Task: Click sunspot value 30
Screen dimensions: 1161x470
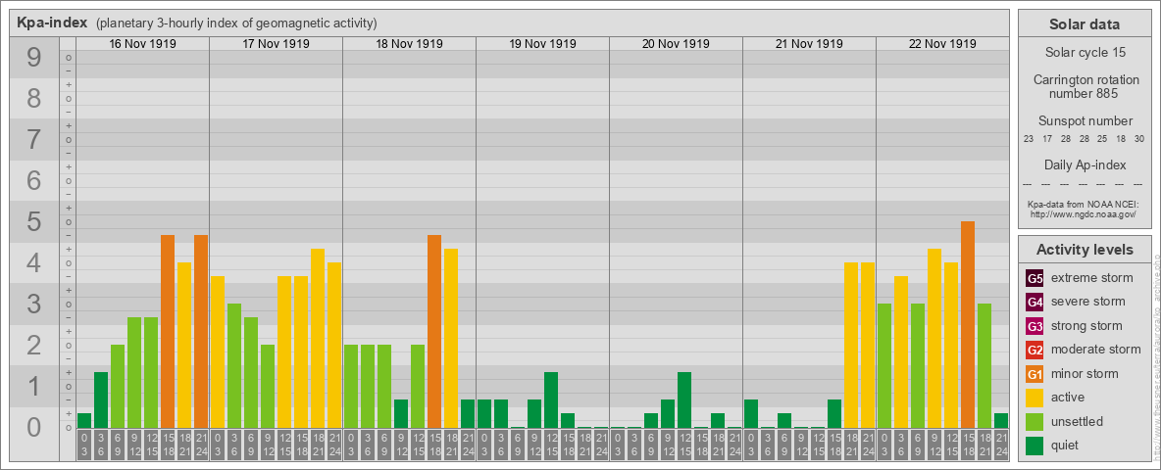Action: click(x=1139, y=139)
